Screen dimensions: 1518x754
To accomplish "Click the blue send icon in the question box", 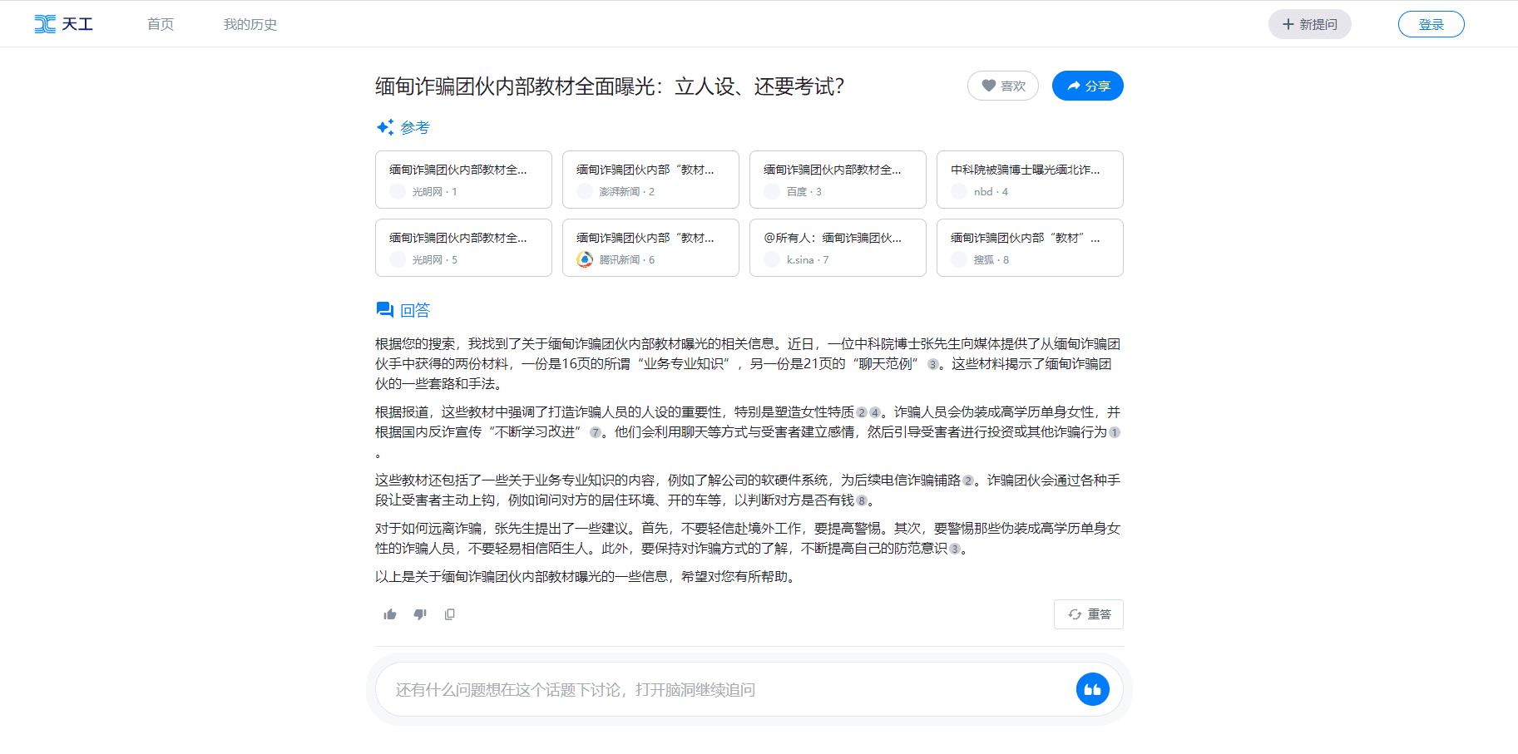I will (1093, 689).
